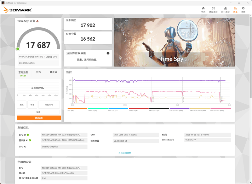Click the 导出 XML export button

click(x=49, y=105)
